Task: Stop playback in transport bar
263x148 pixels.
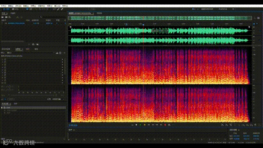Action: [136, 125]
